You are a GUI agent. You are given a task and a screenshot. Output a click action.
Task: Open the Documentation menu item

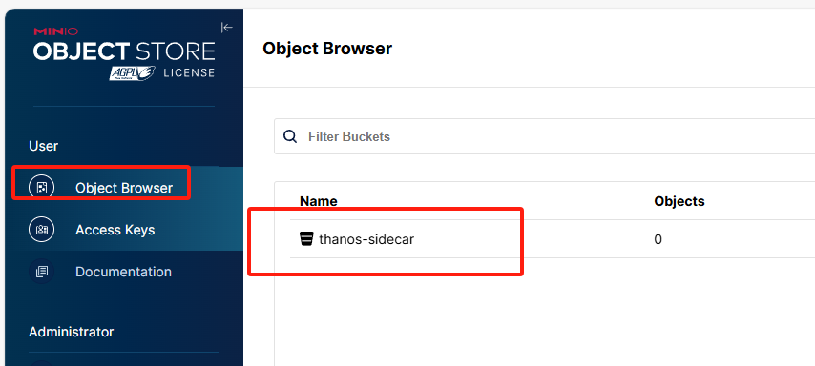[x=124, y=272]
